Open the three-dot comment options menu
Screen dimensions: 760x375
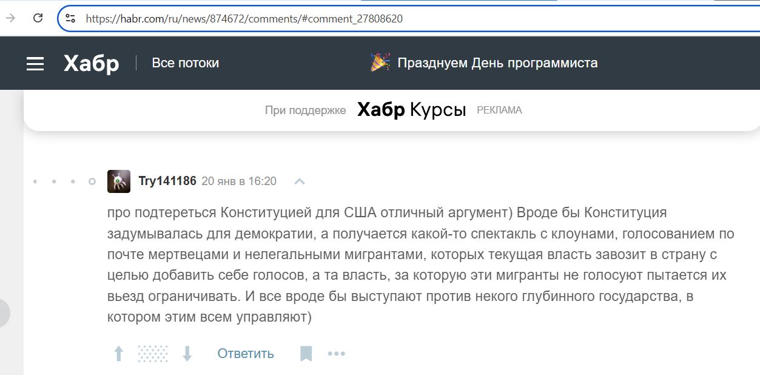click(336, 354)
